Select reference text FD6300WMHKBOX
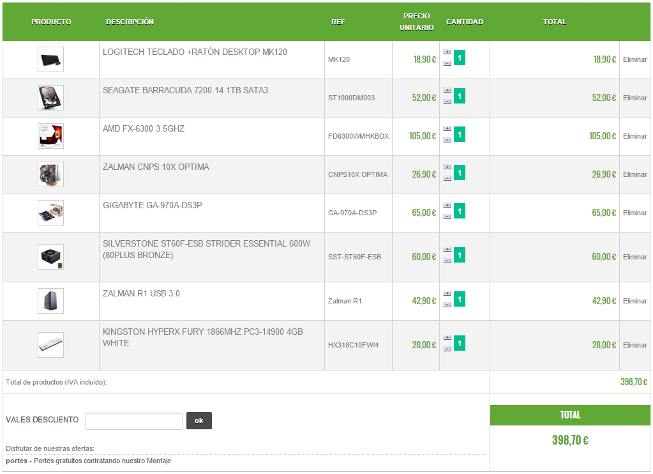 click(358, 136)
